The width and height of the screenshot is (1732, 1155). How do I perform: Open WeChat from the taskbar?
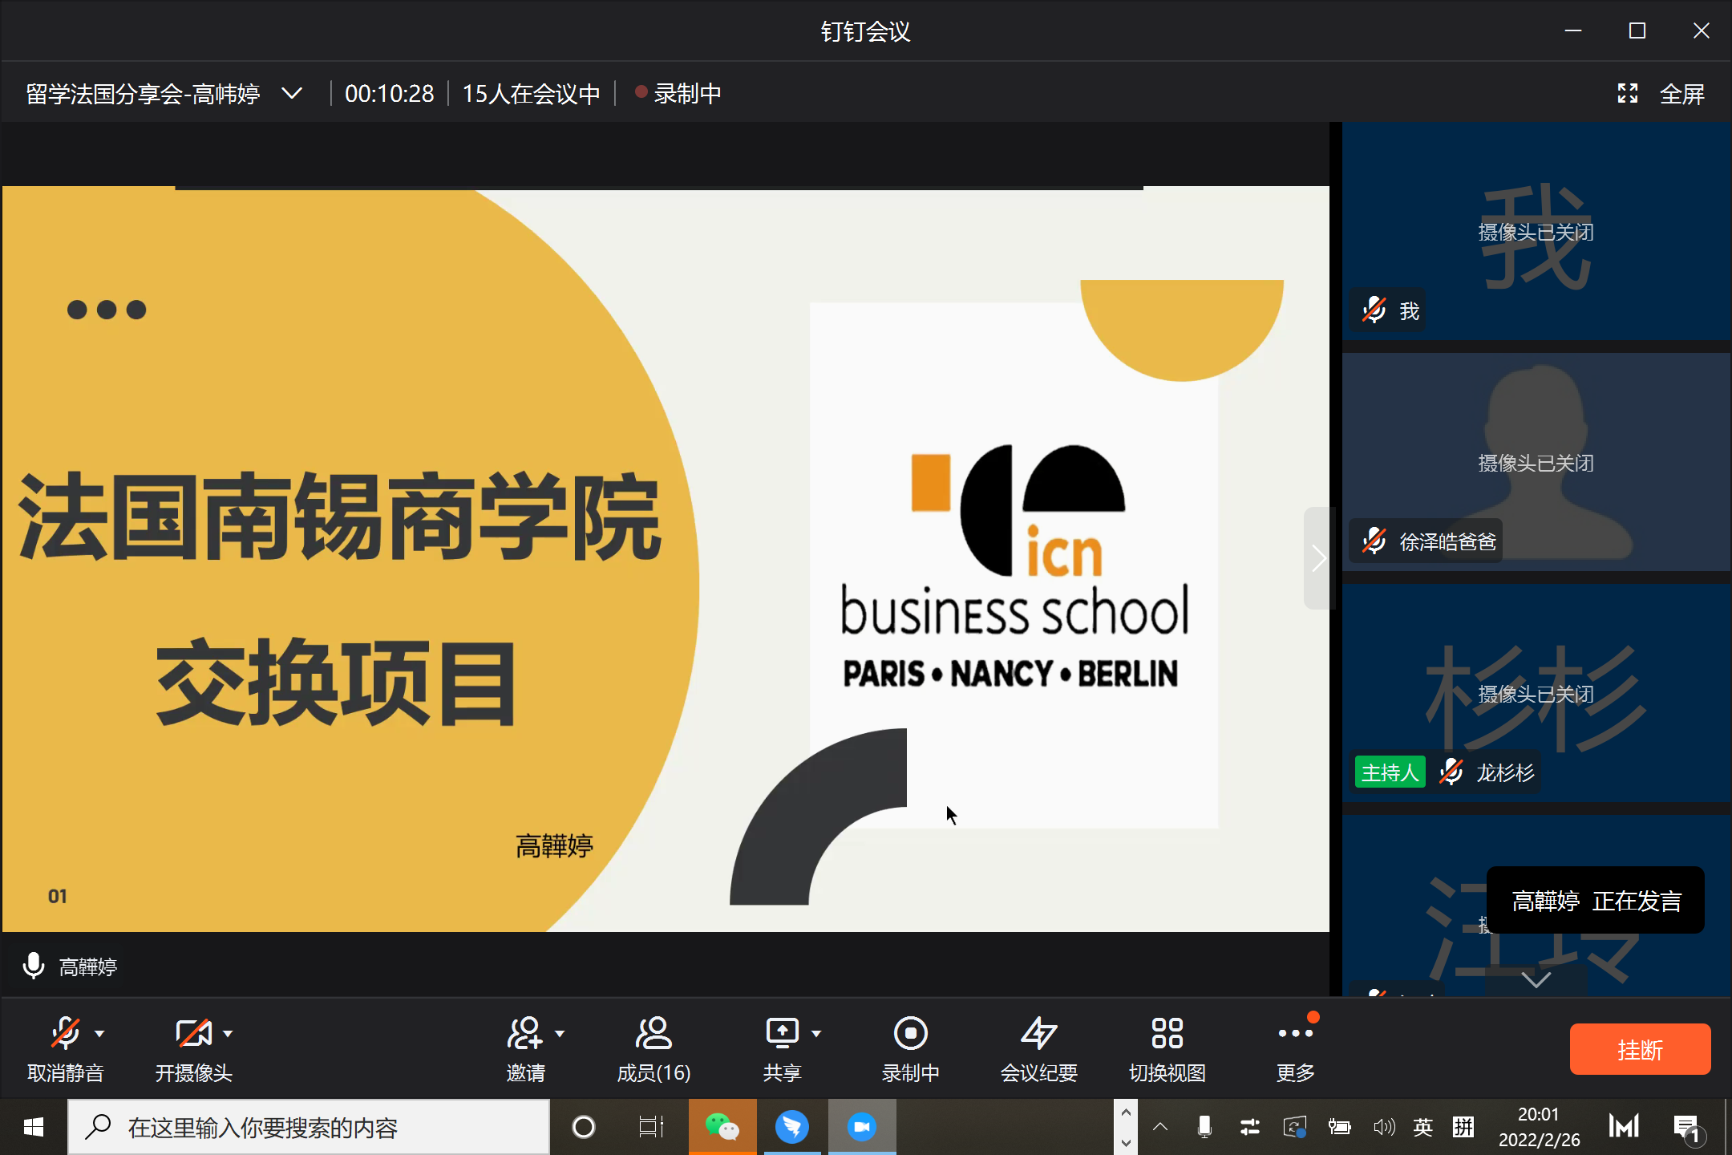click(722, 1127)
